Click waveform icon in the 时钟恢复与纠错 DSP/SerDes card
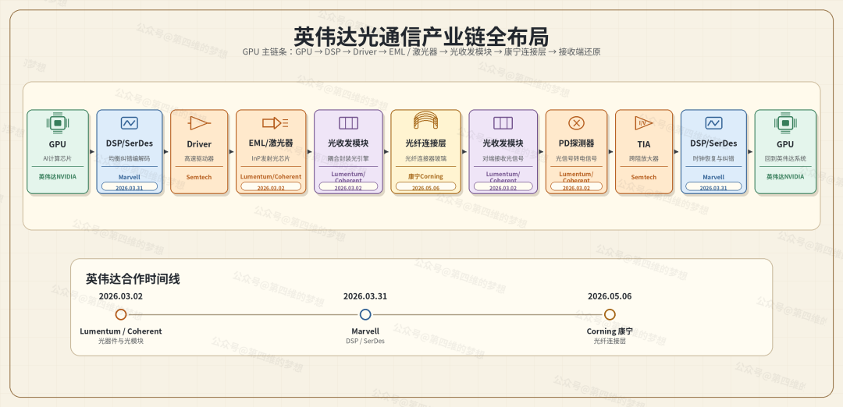 (x=713, y=123)
